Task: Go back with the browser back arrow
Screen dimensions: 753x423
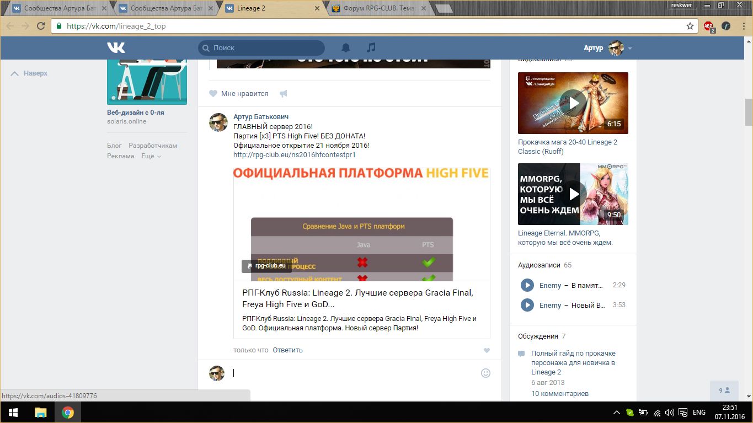Action: click(x=10, y=26)
